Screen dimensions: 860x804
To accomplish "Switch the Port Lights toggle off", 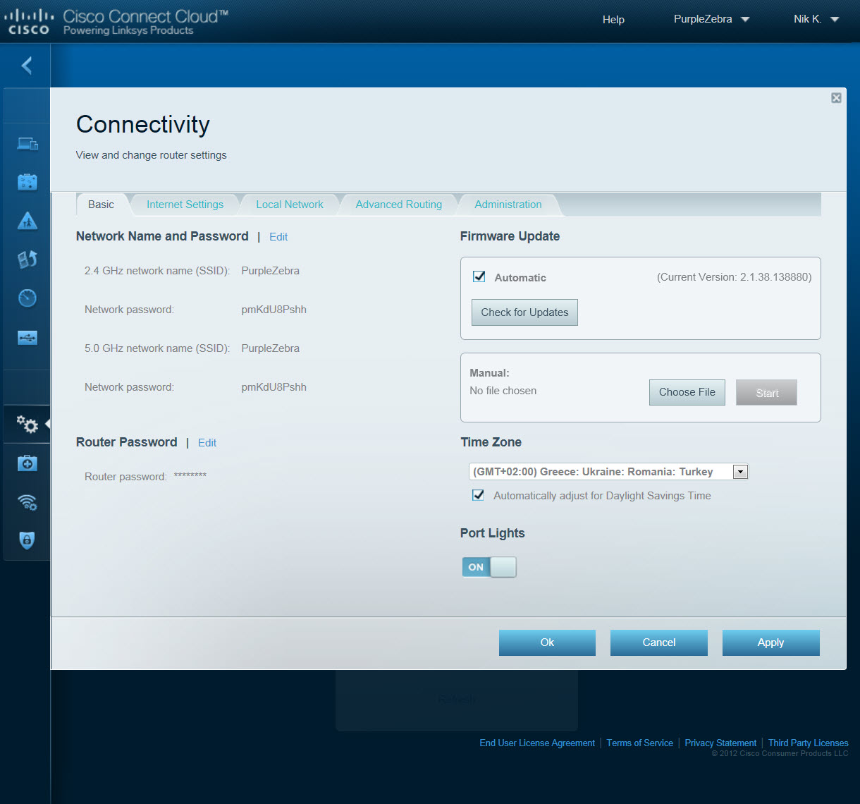I will 489,567.
